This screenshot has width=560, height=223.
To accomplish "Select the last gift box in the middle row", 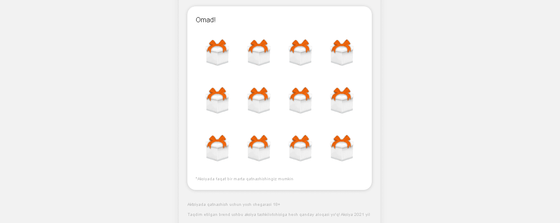I will [x=342, y=100].
